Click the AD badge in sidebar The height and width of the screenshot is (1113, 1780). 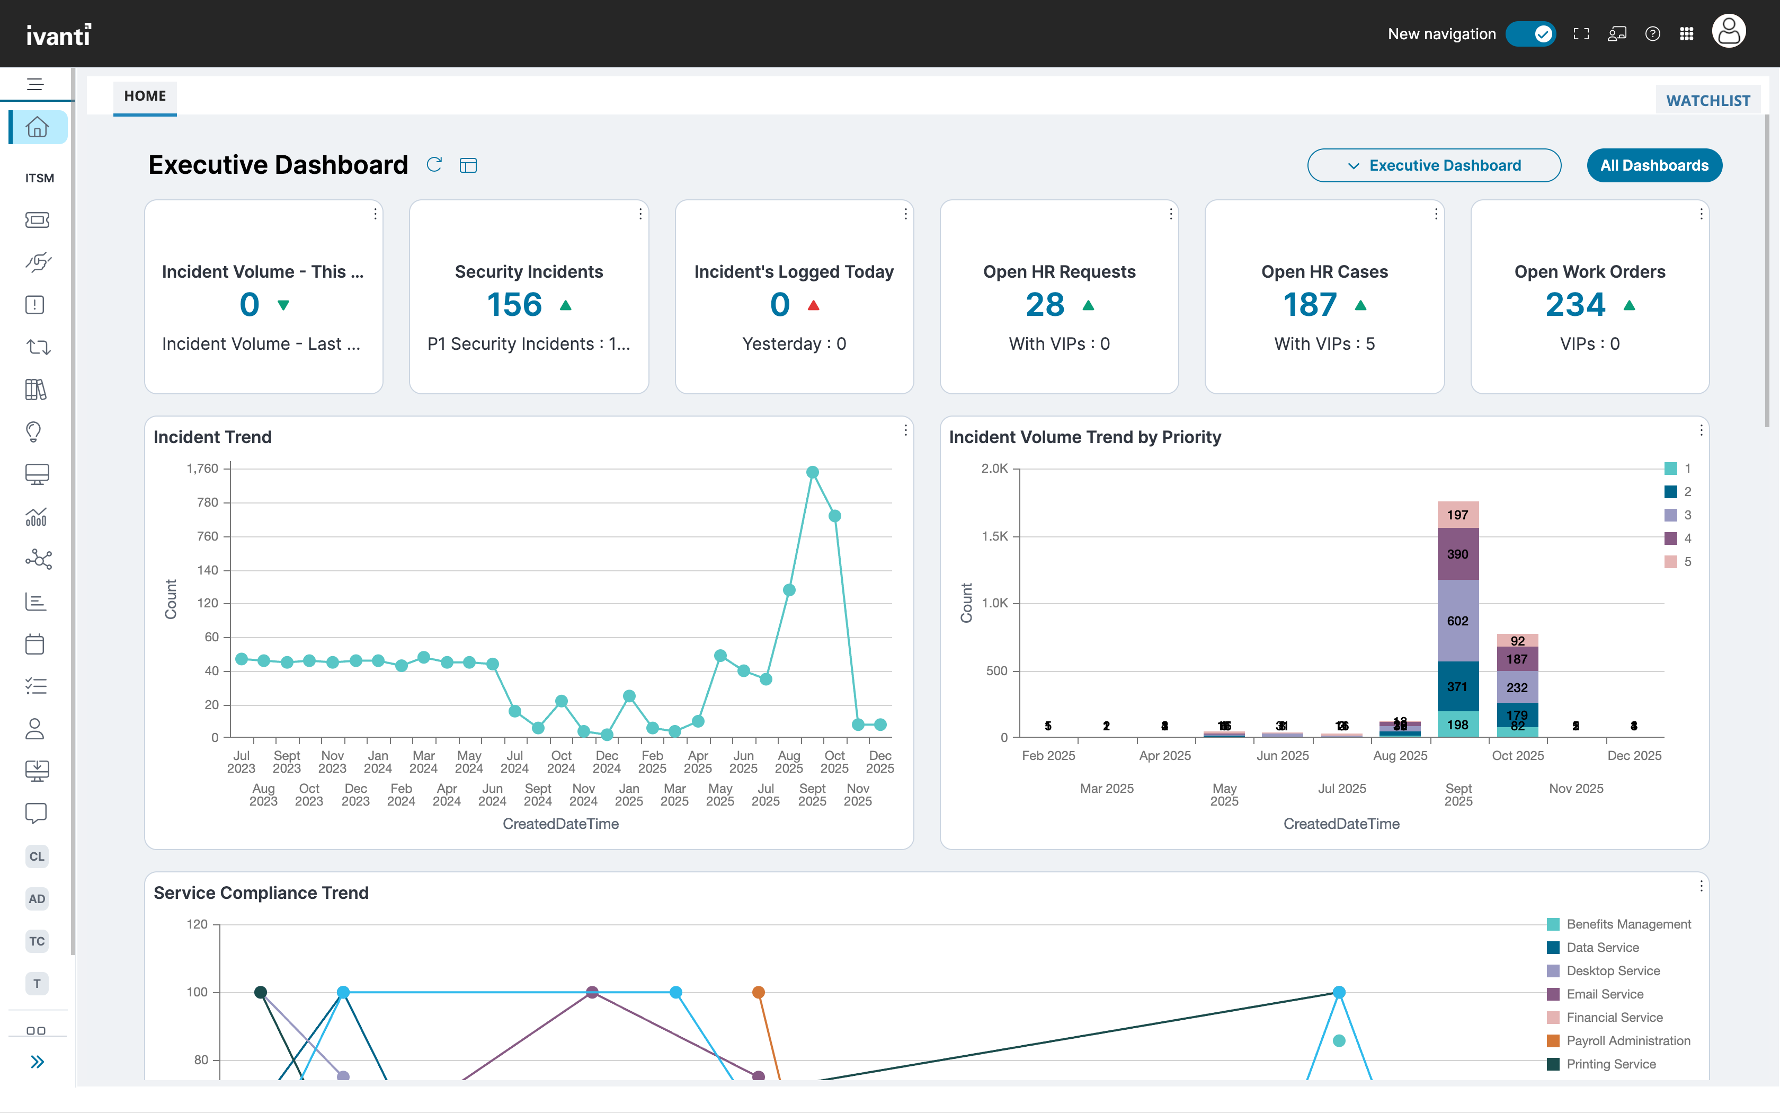click(37, 899)
